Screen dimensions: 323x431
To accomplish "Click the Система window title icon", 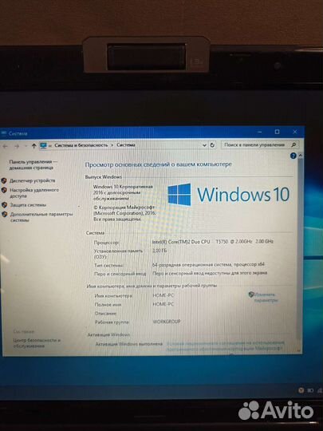I will 3,133.
